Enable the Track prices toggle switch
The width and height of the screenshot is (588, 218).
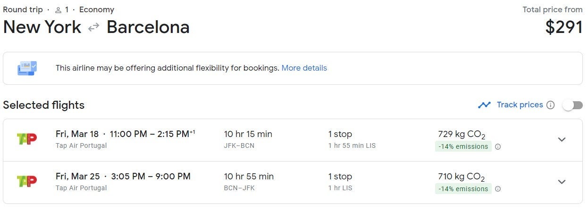572,105
